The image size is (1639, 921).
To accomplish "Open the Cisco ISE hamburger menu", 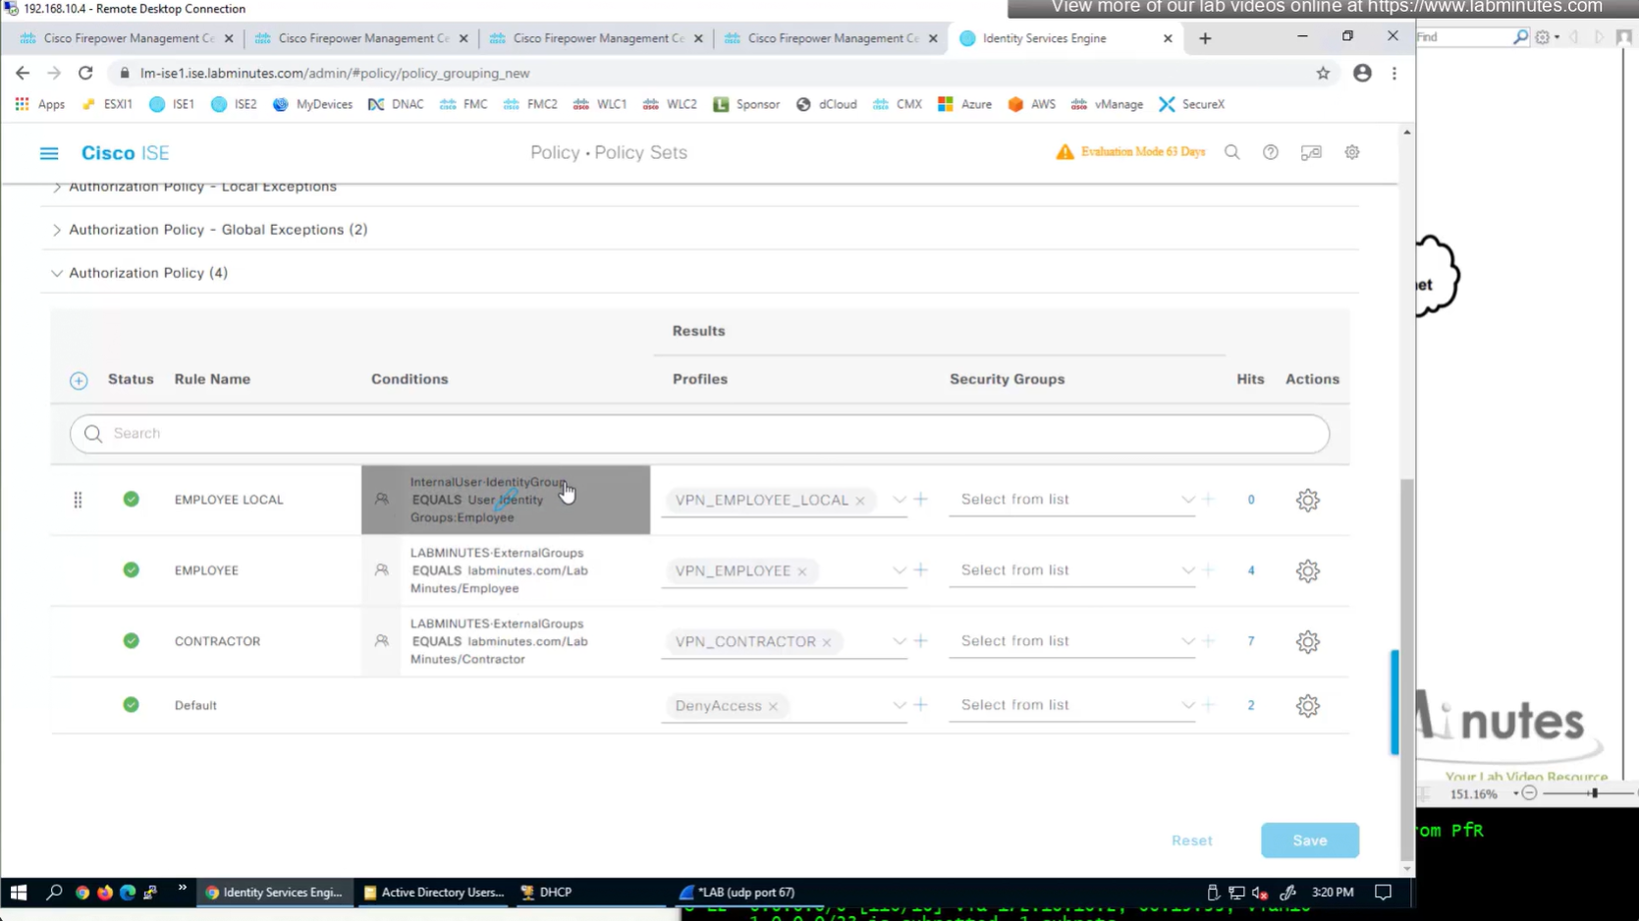I will click(x=48, y=153).
